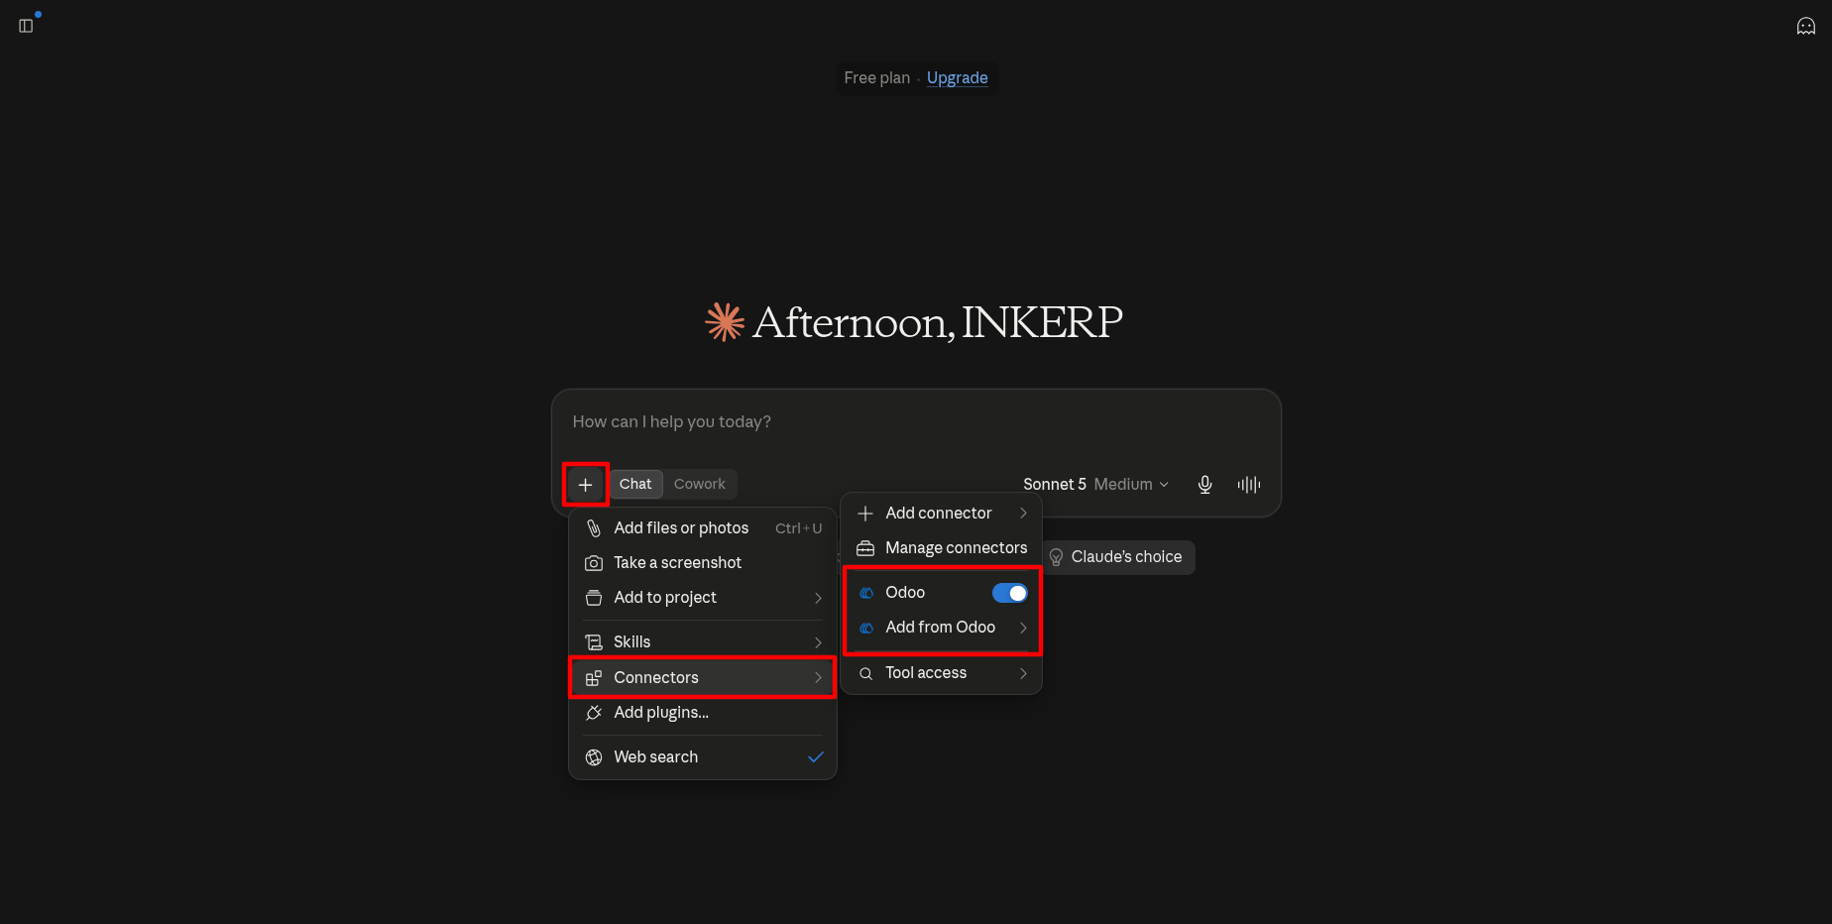Screen dimensions: 1832x924
Task: Toggle the sidebar panel icon
Action: click(x=26, y=26)
